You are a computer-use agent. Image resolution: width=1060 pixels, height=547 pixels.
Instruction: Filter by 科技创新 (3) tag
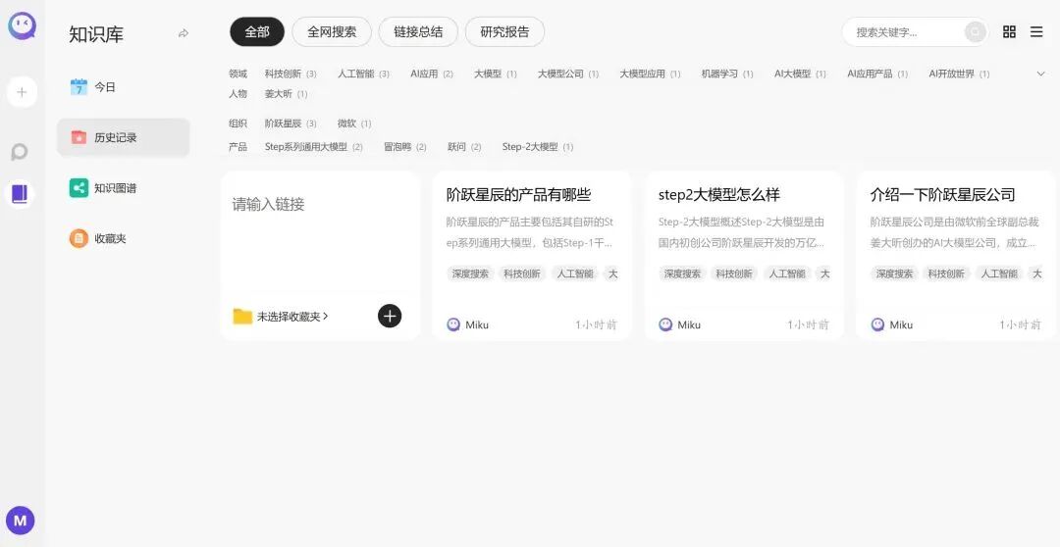[291, 74]
